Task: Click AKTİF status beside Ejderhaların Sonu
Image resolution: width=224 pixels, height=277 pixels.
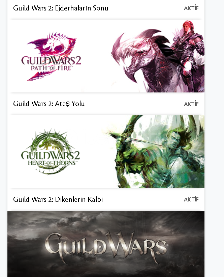Action: (x=191, y=8)
